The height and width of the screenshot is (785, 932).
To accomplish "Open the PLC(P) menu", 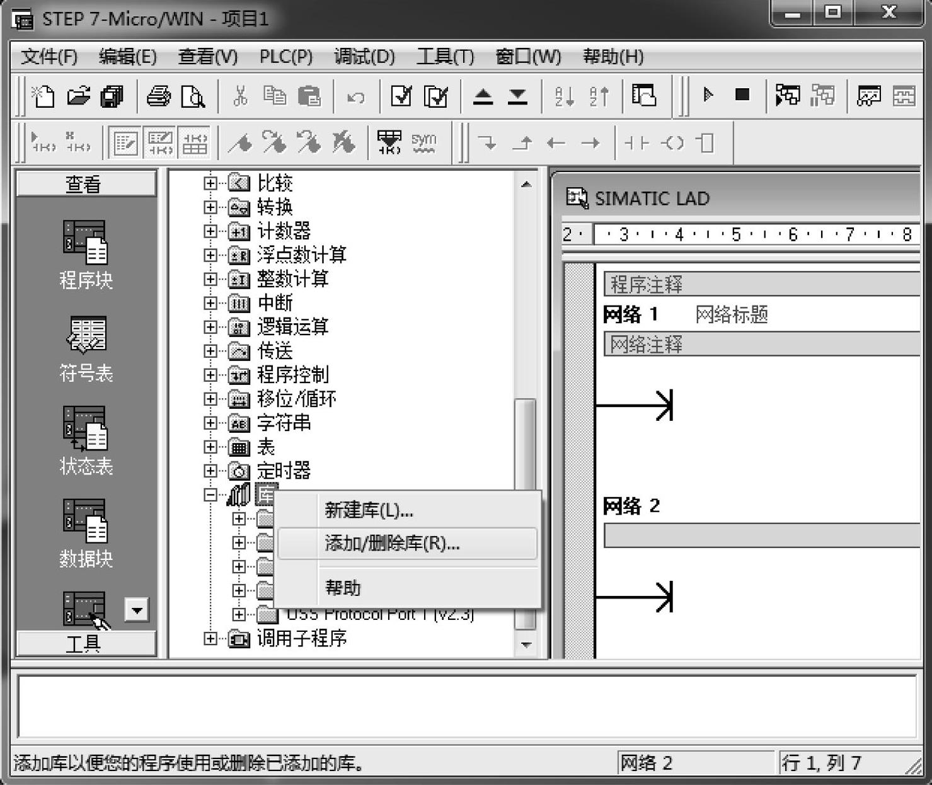I will (286, 57).
